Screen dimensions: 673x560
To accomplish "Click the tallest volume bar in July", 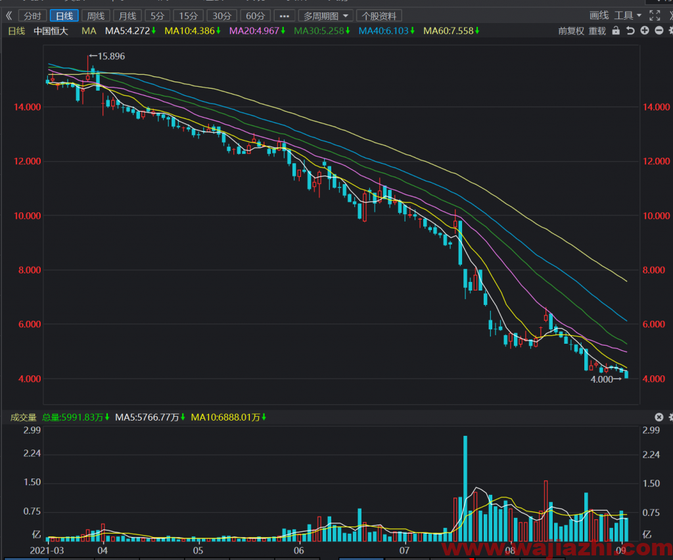I will (465, 488).
